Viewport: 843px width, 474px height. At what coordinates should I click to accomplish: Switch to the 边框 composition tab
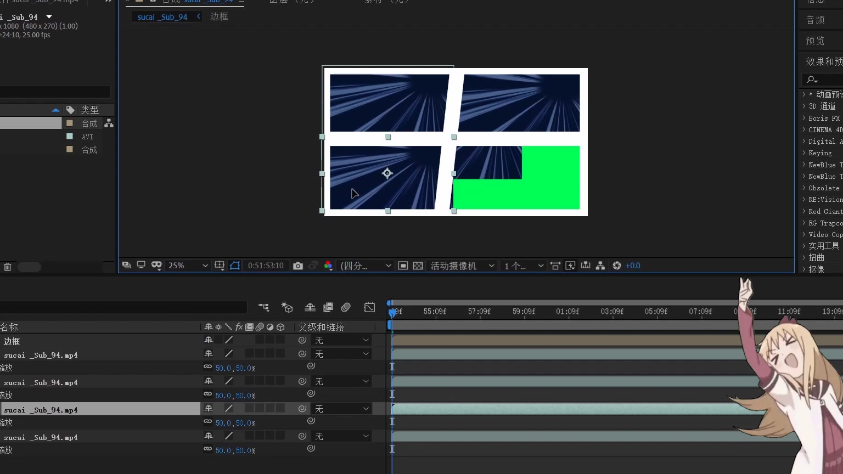[x=219, y=17]
